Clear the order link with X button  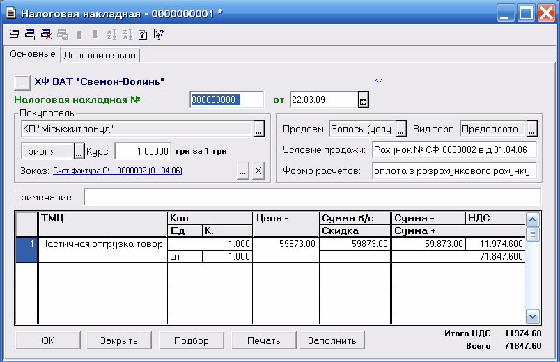(258, 171)
